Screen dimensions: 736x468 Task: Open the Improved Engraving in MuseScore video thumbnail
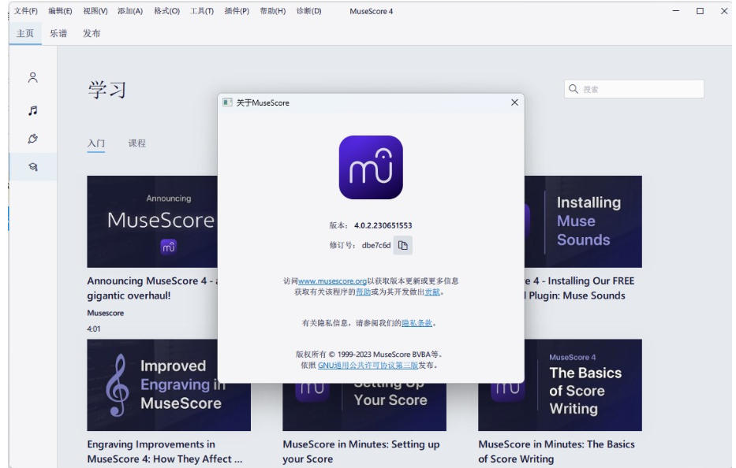(x=169, y=384)
